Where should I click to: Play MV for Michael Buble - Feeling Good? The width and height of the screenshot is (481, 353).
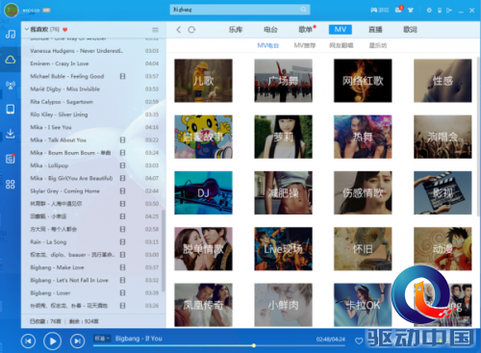pos(122,76)
